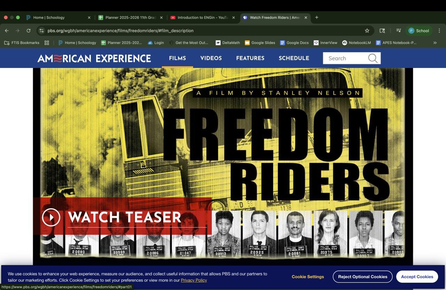Open the FILMS menu item
This screenshot has width=446, height=290.
pos(177,58)
